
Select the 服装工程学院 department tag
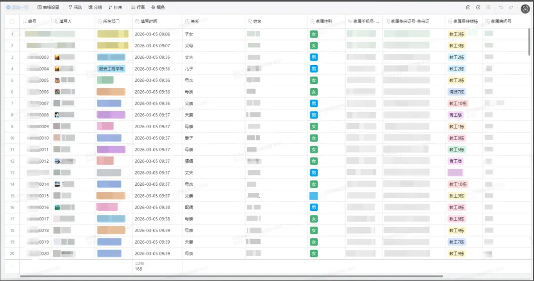pos(111,69)
